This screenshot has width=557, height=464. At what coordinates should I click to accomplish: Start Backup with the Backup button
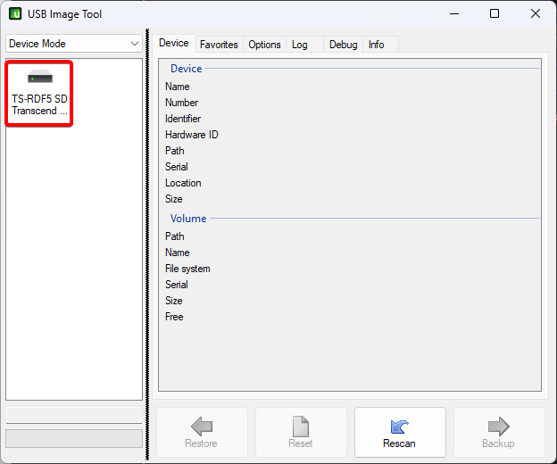pos(498,432)
